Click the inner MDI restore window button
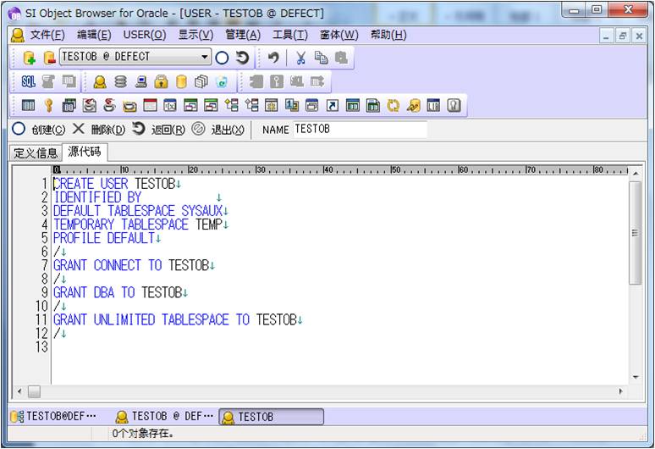The width and height of the screenshot is (655, 449). 622,36
